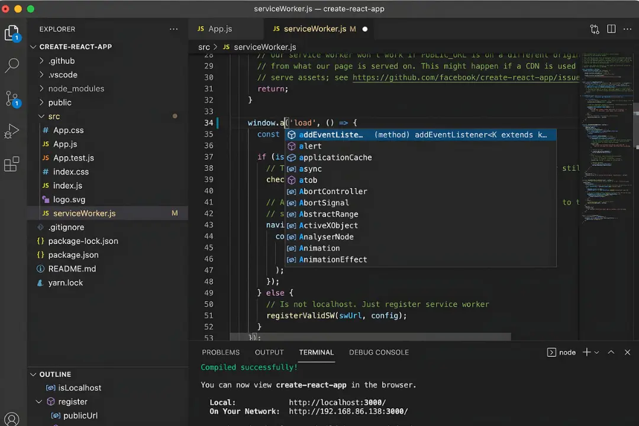Open the Search view in activity bar
This screenshot has height=426, width=639.
pos(12,65)
